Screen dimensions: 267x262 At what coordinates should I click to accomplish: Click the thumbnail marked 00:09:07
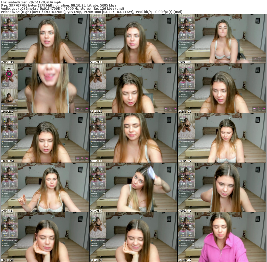(x=133, y=237)
